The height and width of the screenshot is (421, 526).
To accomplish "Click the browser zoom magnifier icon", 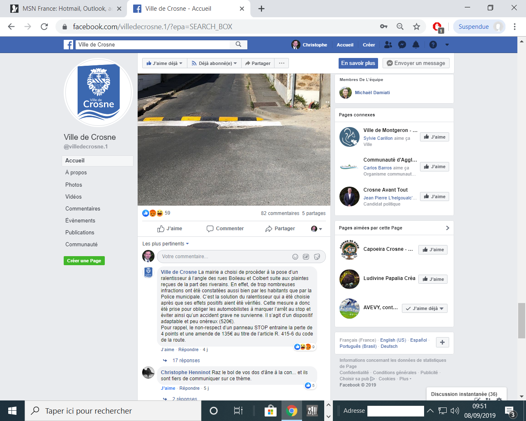I will 400,27.
